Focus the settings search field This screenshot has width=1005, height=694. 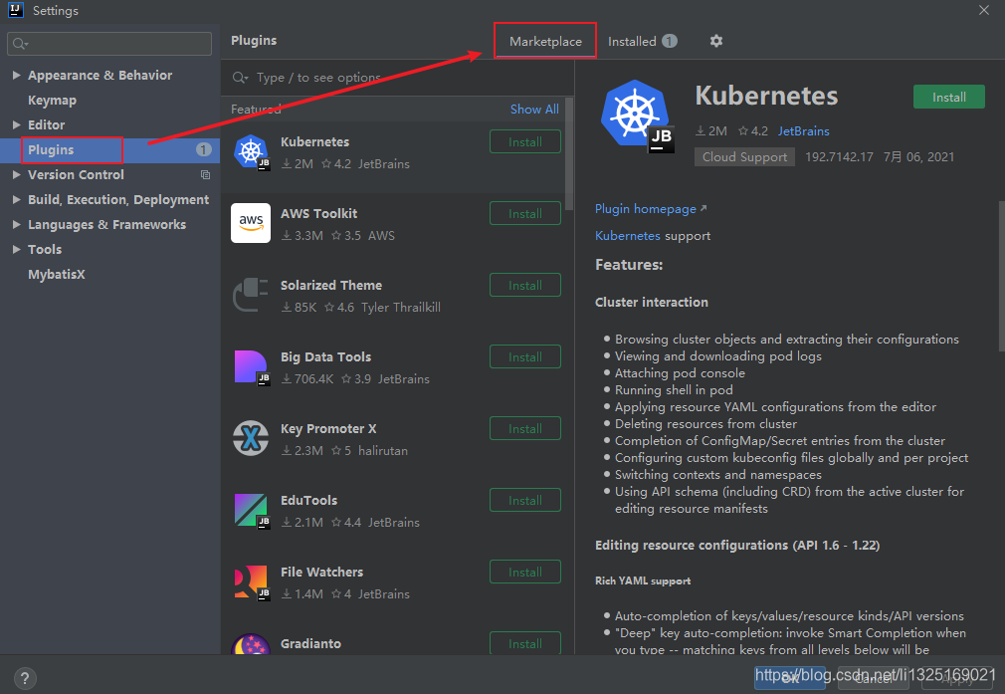(x=109, y=44)
